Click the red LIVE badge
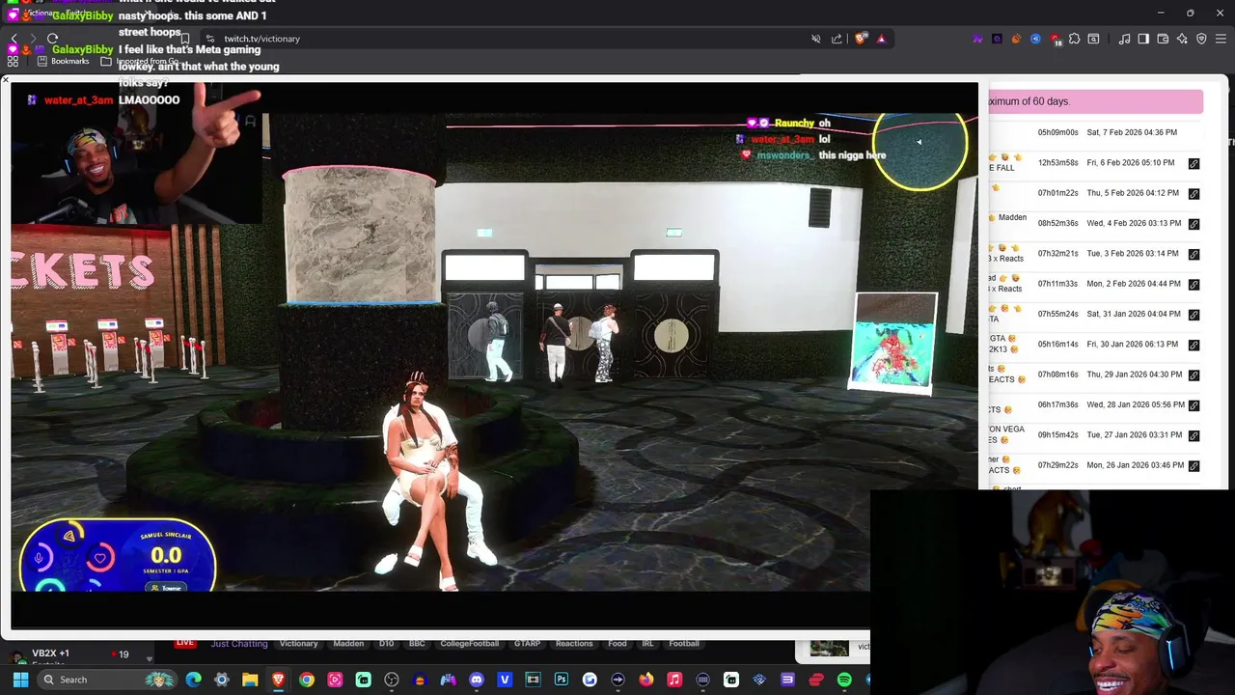The image size is (1235, 695). point(185,643)
